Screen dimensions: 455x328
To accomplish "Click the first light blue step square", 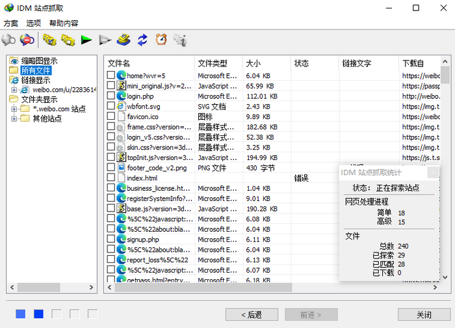I will click(21, 314).
